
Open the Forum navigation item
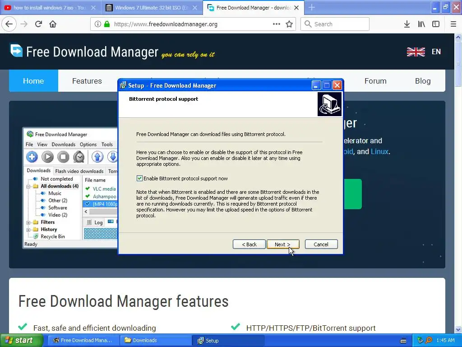click(x=375, y=81)
